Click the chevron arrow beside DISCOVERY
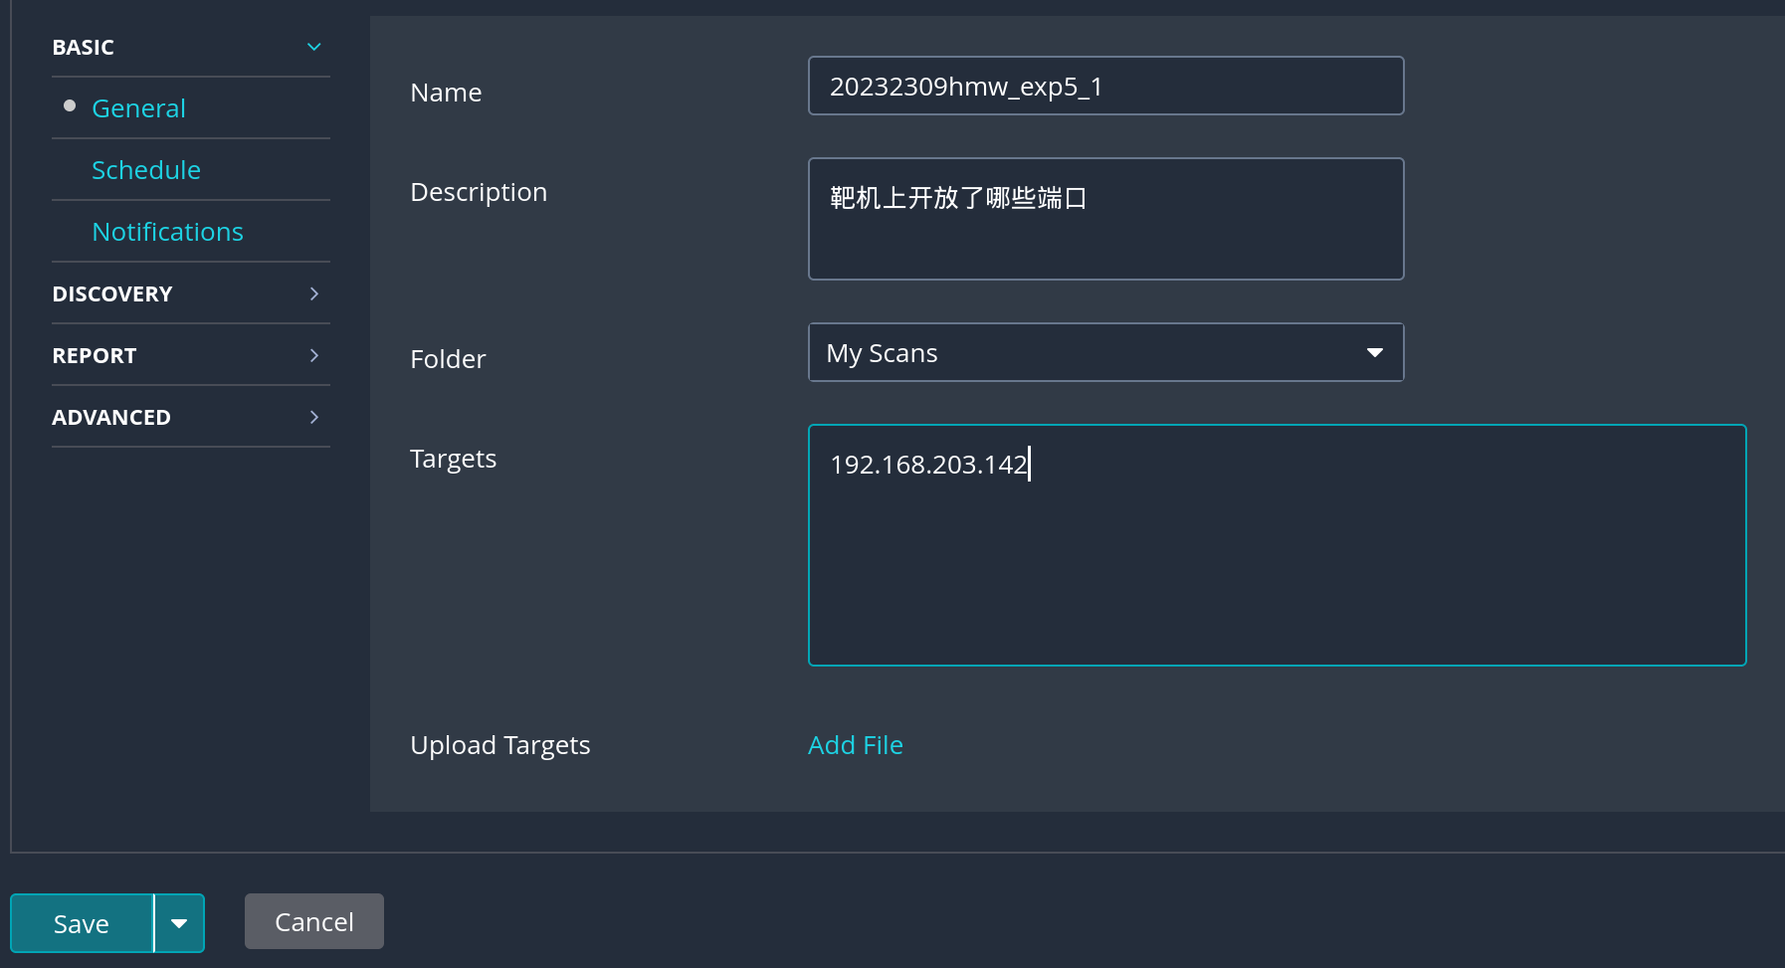Viewport: 1785px width, 968px height. tap(313, 293)
